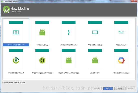
Task: Click the Google Cloud Module label
Action: [121, 73]
